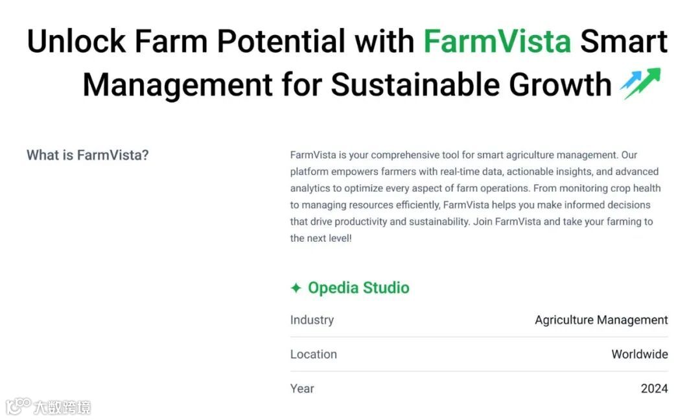Click "the next level!" in the description
This screenshot has width=700, height=420.
pyautogui.click(x=321, y=239)
